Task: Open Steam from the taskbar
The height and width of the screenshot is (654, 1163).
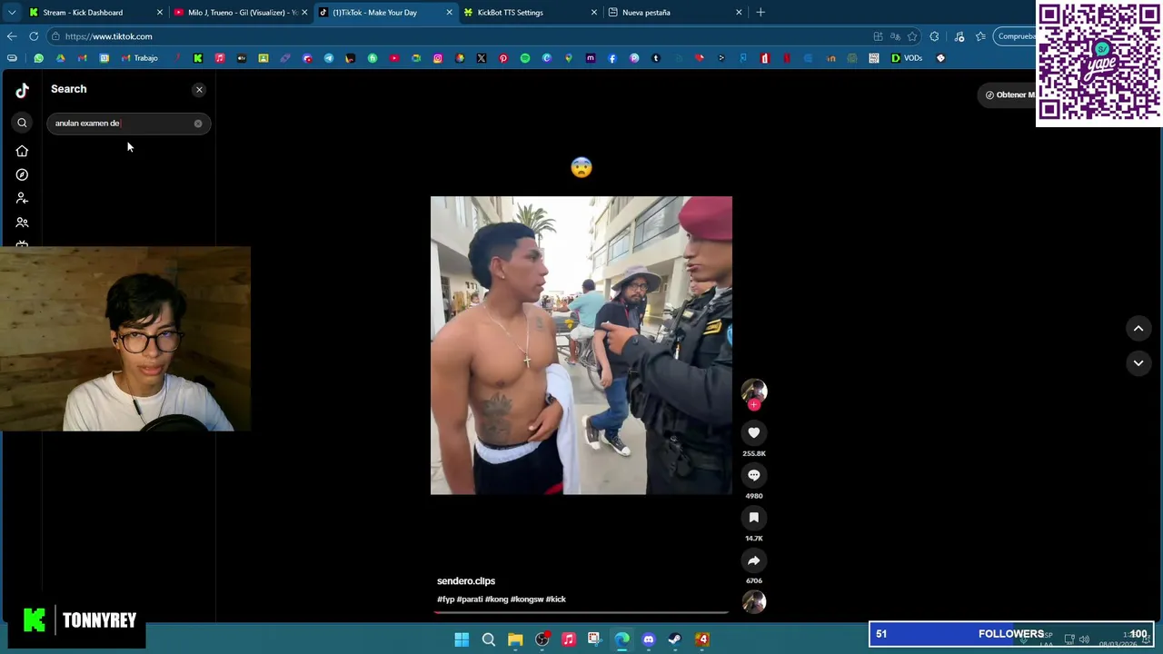Action: 675,639
